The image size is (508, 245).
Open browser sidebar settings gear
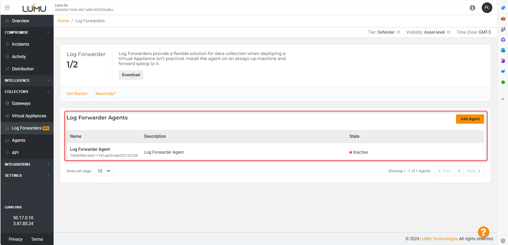pos(503,241)
